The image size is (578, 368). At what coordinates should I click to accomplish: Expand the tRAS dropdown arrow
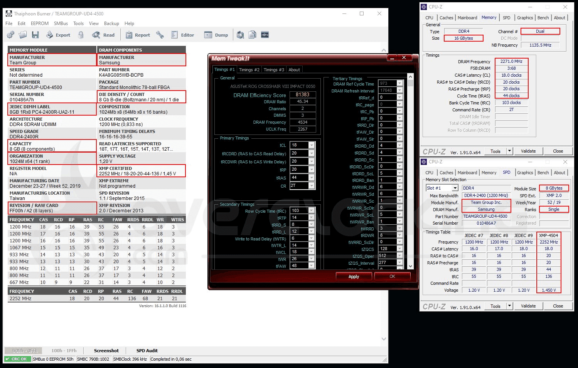312,178
